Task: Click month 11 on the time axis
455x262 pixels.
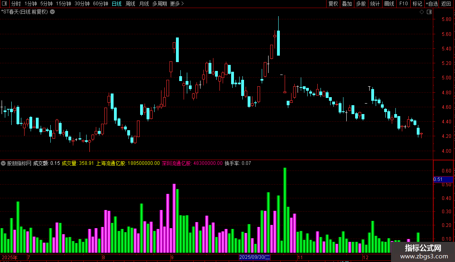Action: coord(300,257)
